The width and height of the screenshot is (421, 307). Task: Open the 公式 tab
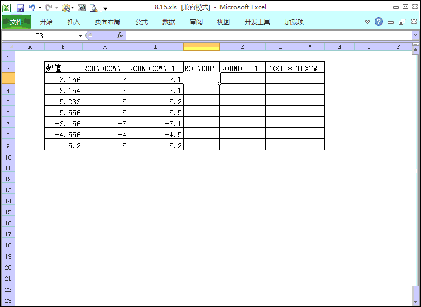tap(141, 22)
